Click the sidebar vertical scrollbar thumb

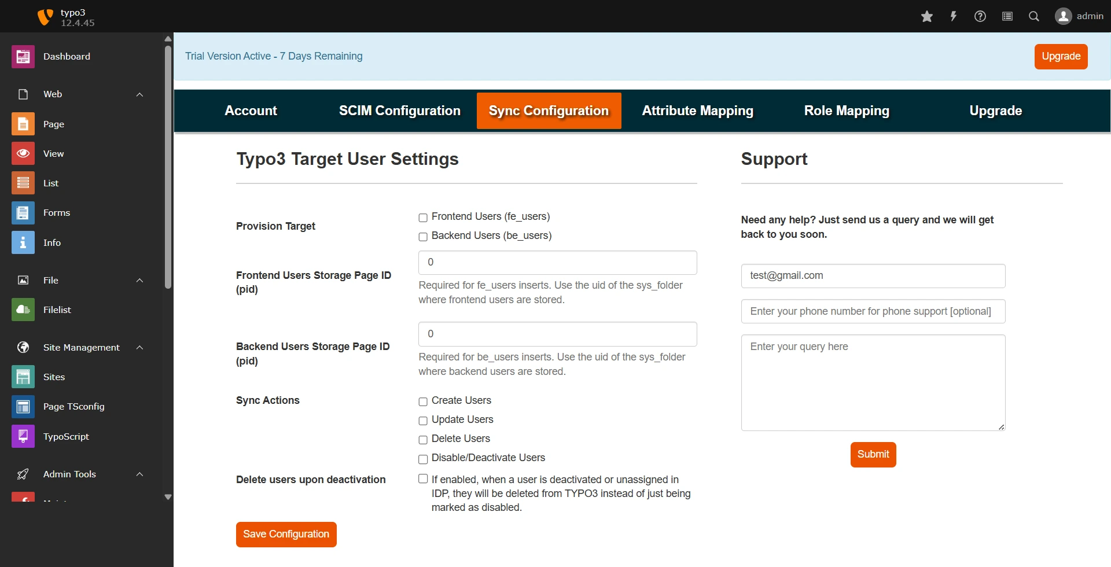click(x=168, y=167)
